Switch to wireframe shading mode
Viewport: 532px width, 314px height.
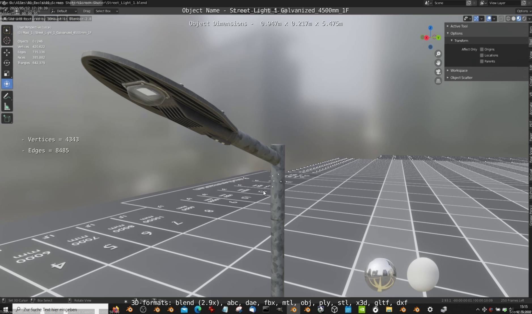point(508,19)
